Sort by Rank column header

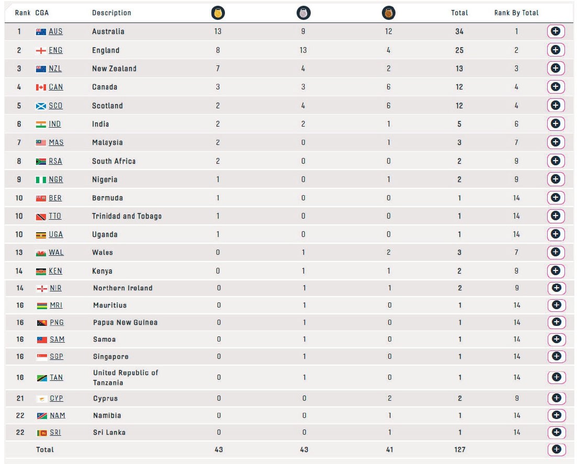pyautogui.click(x=22, y=13)
